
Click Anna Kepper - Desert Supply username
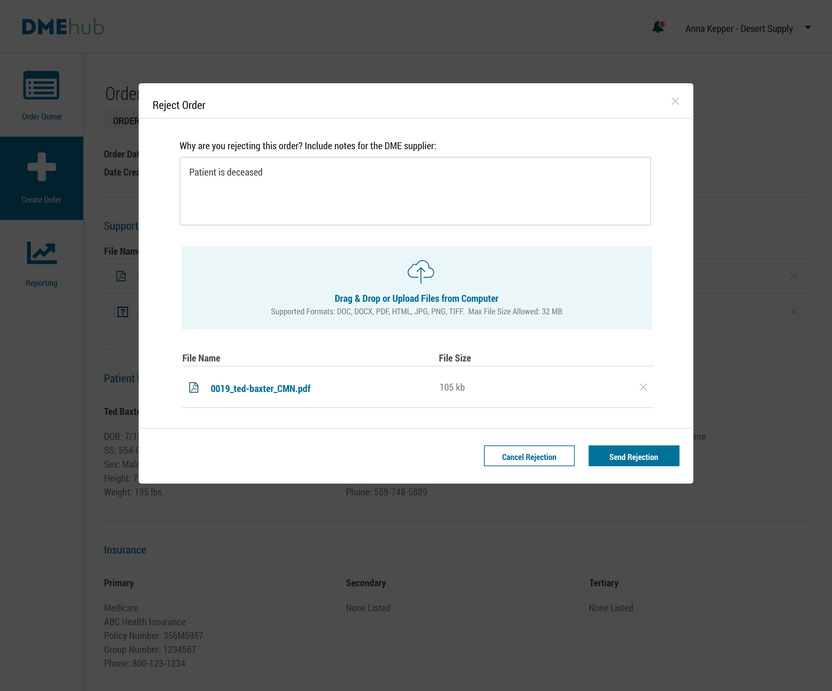point(739,28)
